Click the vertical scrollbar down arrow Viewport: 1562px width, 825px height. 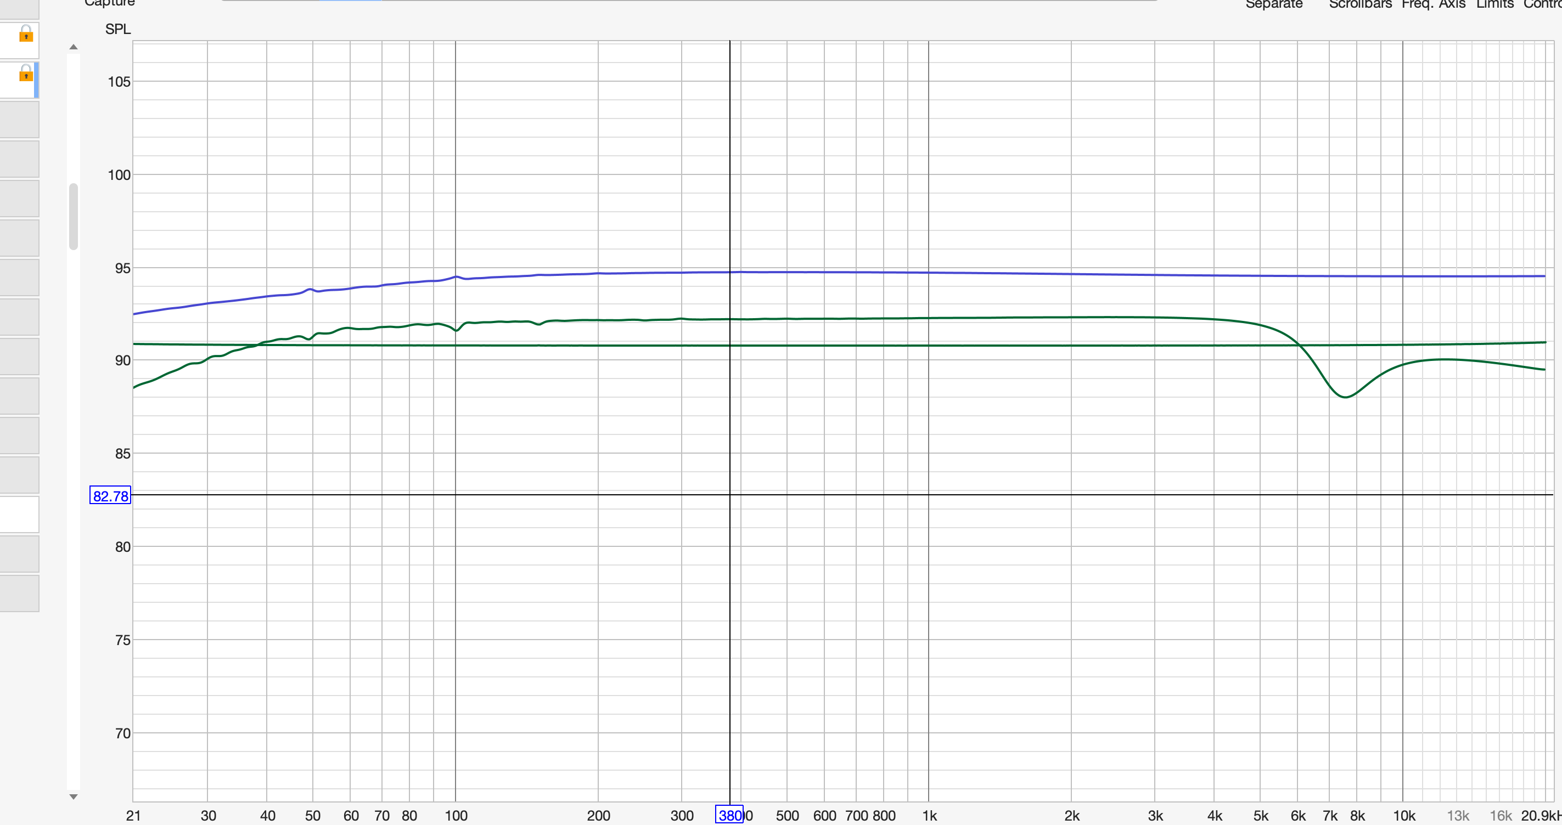point(74,796)
